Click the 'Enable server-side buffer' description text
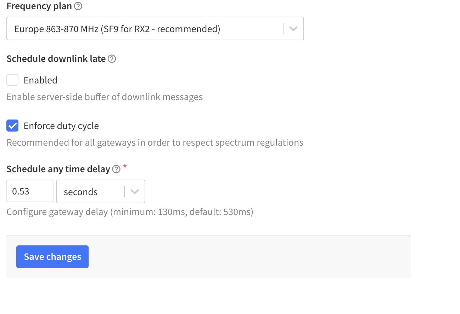 click(x=105, y=97)
